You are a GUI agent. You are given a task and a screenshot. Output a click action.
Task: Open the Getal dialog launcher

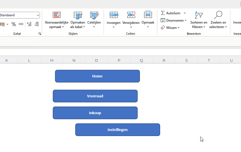click(x=40, y=34)
